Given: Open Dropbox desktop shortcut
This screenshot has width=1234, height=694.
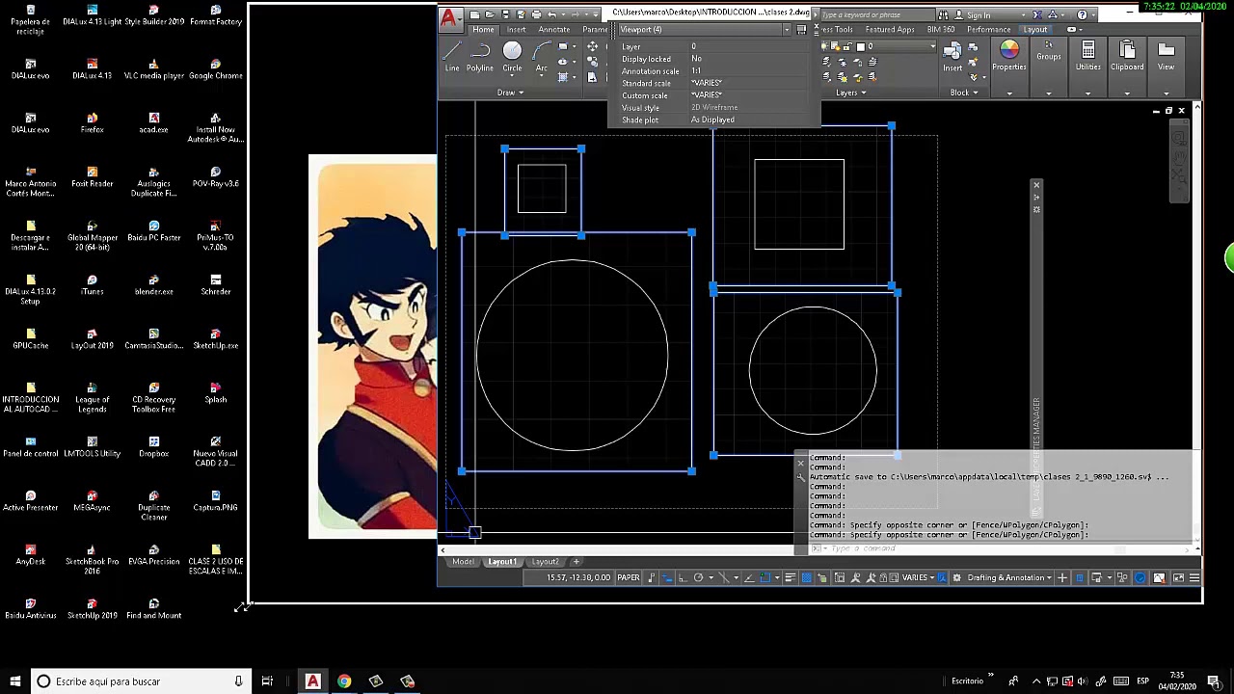Looking at the screenshot, I should 154,446.
